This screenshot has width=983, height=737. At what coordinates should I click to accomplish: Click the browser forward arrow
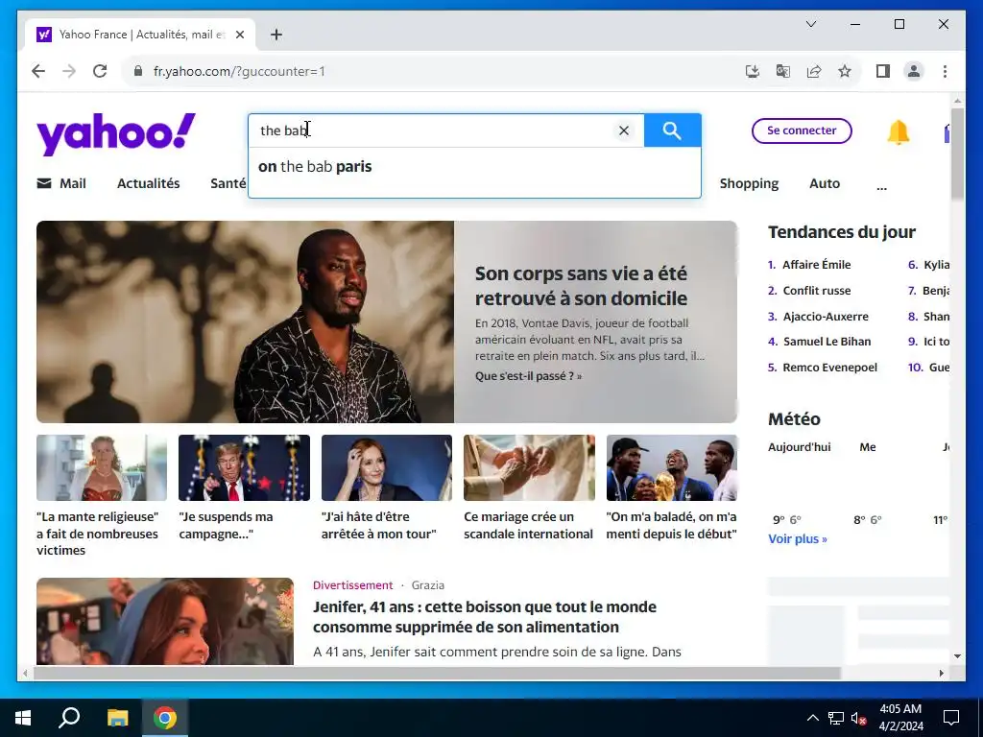69,71
